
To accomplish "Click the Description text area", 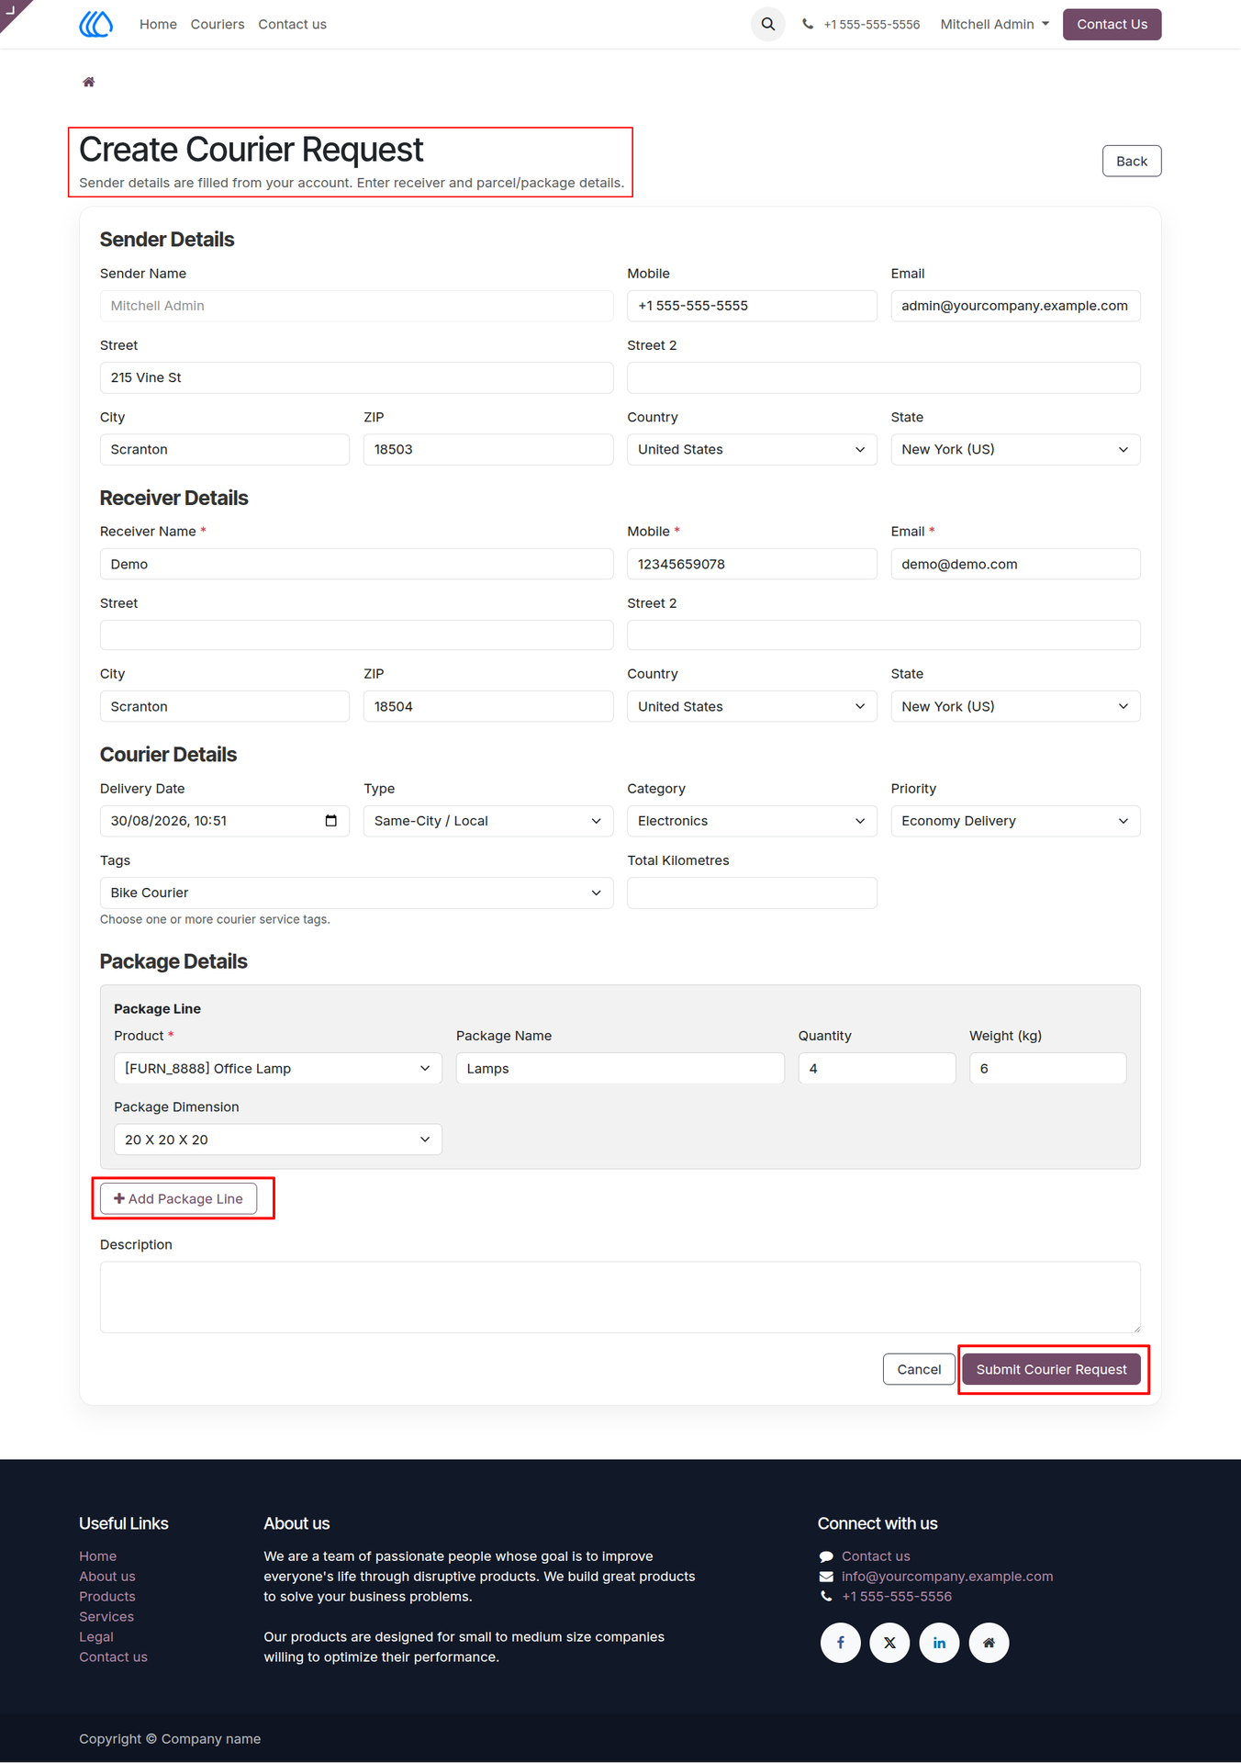I will pos(620,1297).
